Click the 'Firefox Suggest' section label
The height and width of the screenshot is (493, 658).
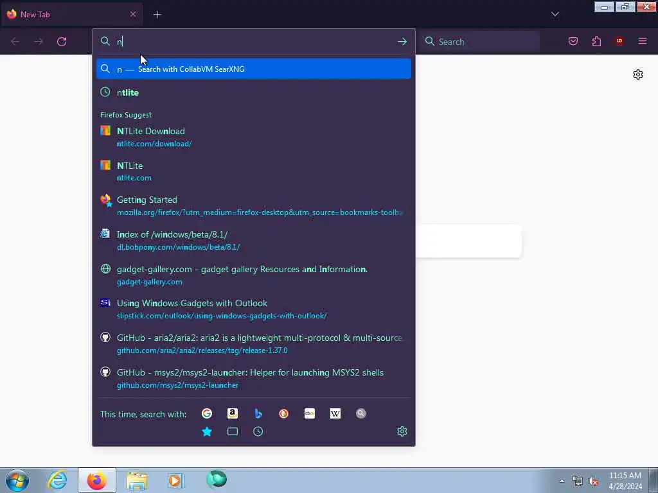coord(126,115)
